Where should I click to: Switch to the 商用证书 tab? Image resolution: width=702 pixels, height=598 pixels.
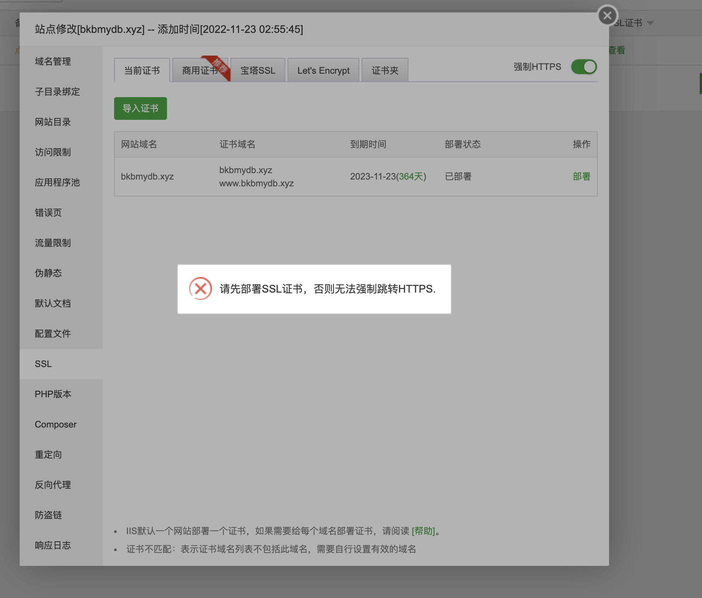tap(200, 70)
